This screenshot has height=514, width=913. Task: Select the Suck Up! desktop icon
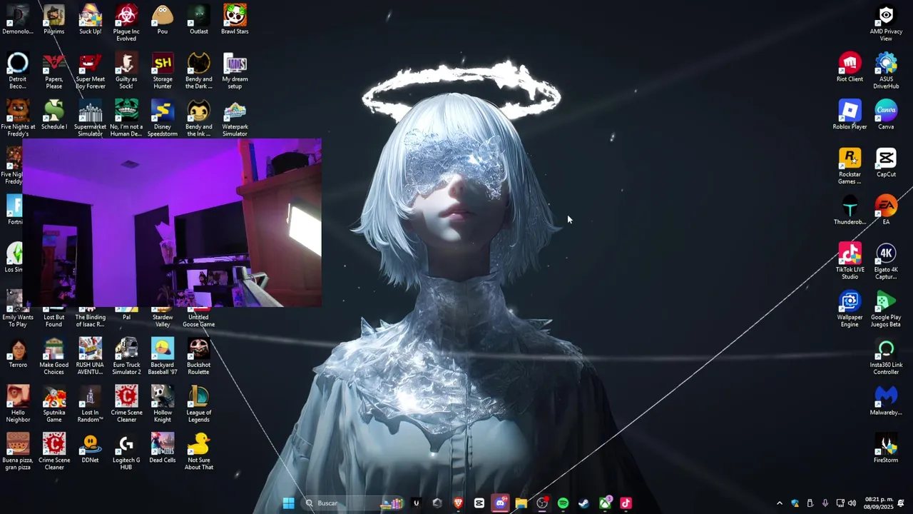tap(90, 19)
